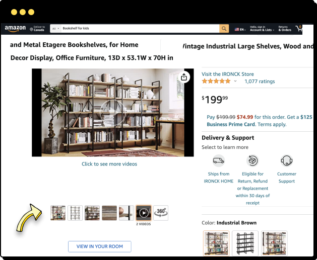Play the product video
Screen dimensions: 317x260
pyautogui.click(x=112, y=113)
